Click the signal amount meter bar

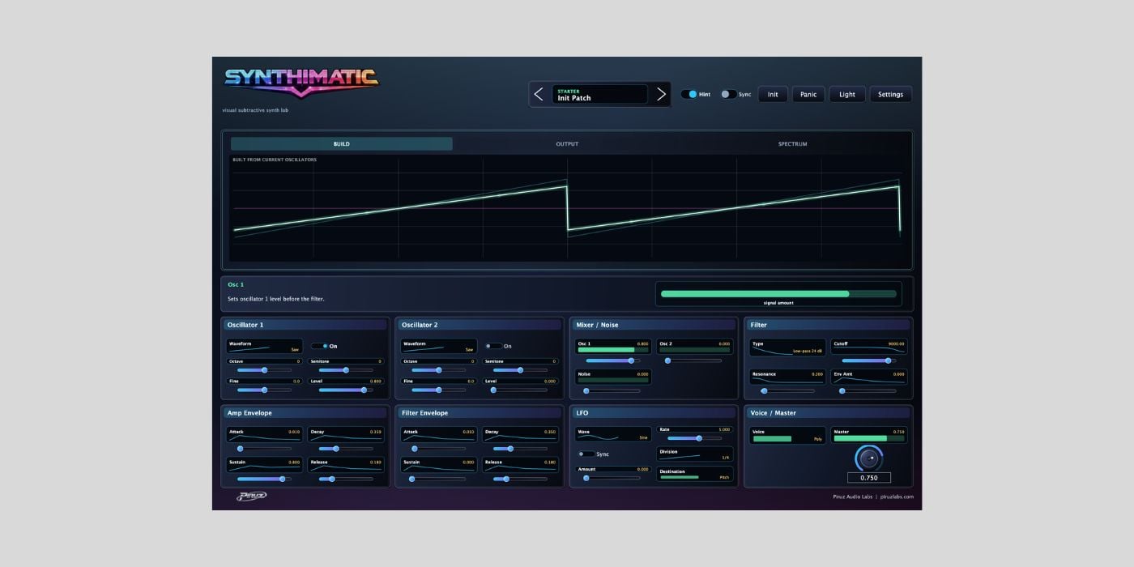pyautogui.click(x=778, y=294)
